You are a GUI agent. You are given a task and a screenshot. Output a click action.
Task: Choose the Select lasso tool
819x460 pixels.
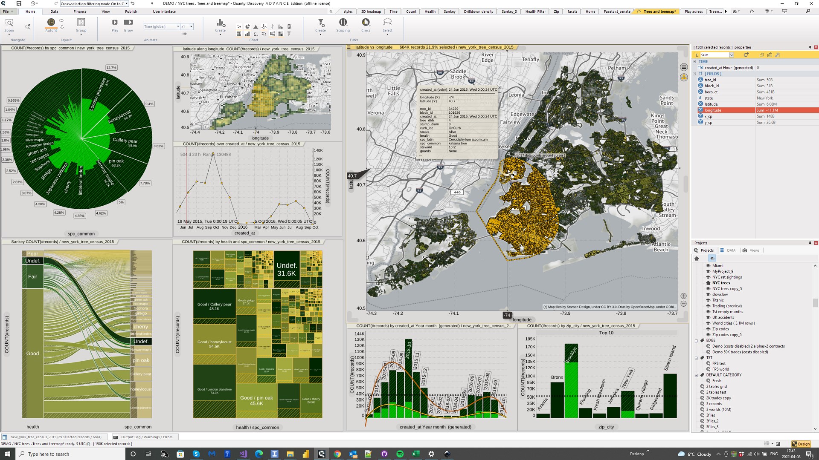(x=387, y=22)
